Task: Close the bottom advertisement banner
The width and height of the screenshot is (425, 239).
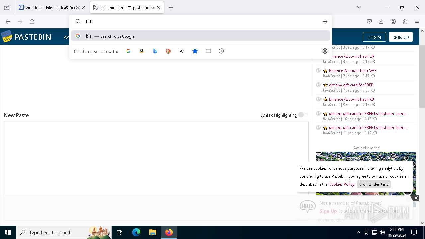Action: pyautogui.click(x=416, y=198)
